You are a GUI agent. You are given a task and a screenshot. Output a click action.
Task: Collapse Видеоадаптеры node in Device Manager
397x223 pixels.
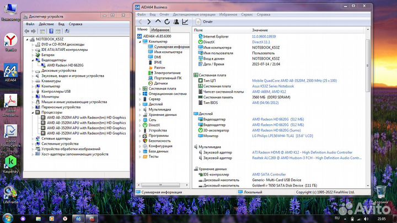pos(33,60)
